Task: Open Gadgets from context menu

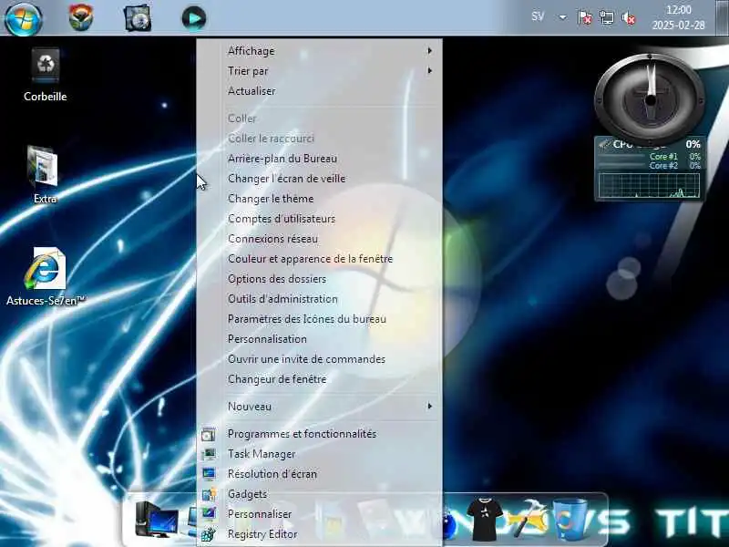Action: (x=320, y=493)
